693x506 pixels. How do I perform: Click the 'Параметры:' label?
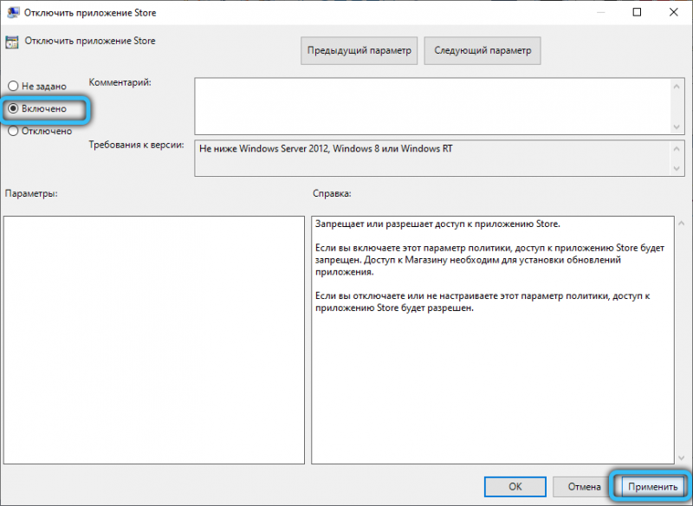click(x=31, y=193)
